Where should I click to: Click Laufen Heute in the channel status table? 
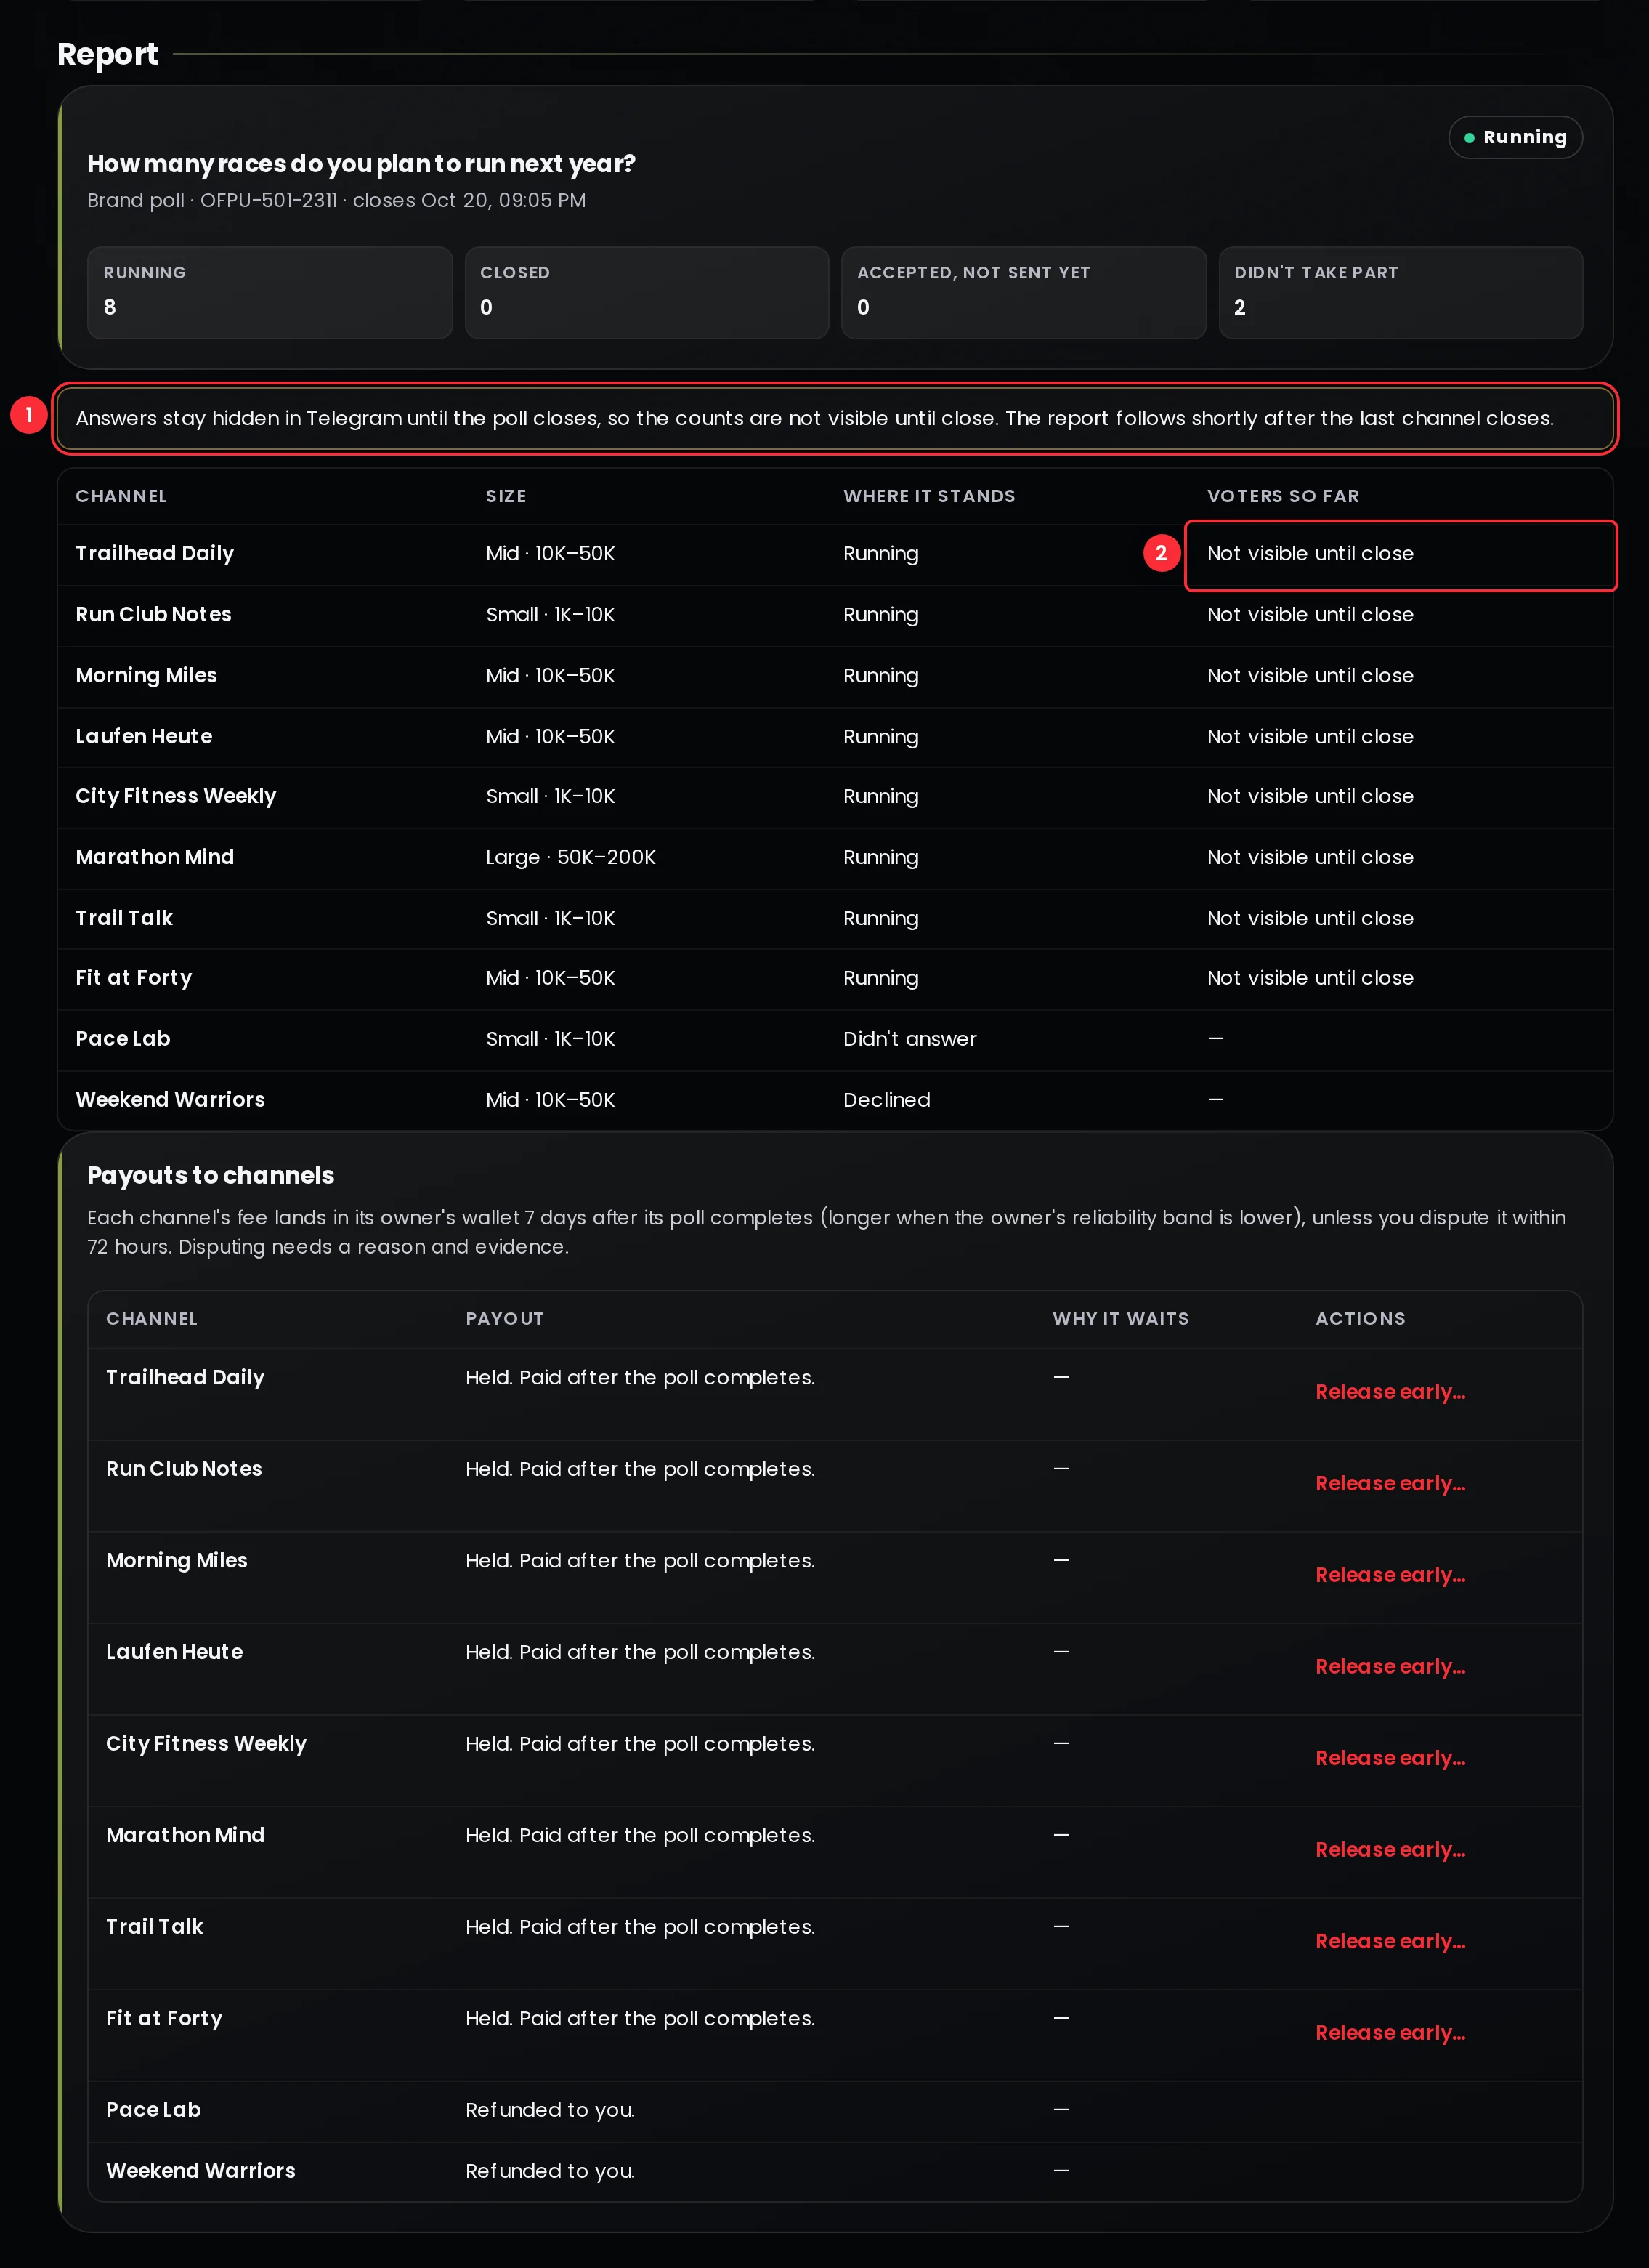(x=144, y=737)
